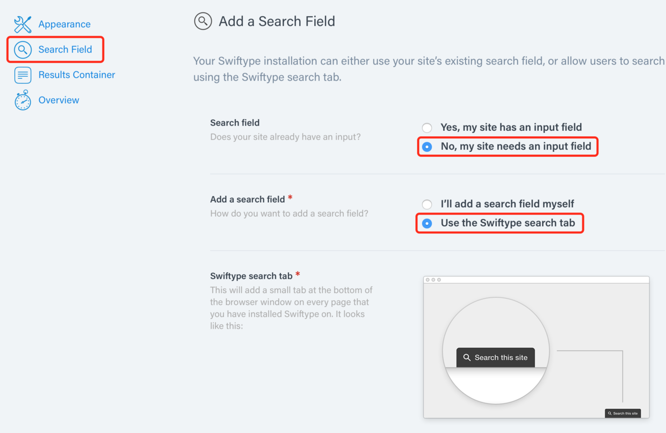This screenshot has height=433, width=666.
Task: Click the window dots in the browser mockup
Action: tap(433, 280)
